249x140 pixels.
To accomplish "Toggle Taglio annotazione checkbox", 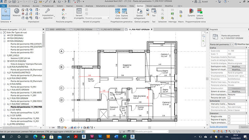I will 229,123.
